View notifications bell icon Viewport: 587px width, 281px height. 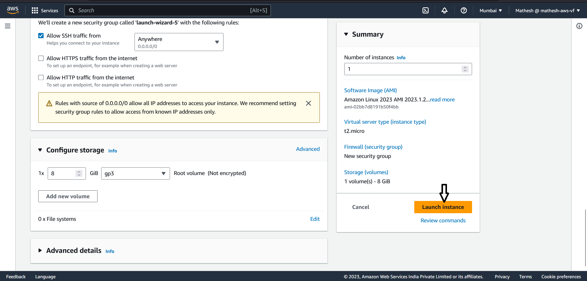(x=444, y=10)
